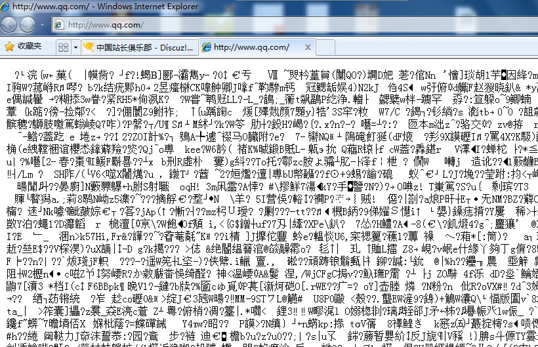Click the garbled text line starting with '#h??綣'
Screen dimensions: 538x347
pyautogui.click(x=272, y=336)
